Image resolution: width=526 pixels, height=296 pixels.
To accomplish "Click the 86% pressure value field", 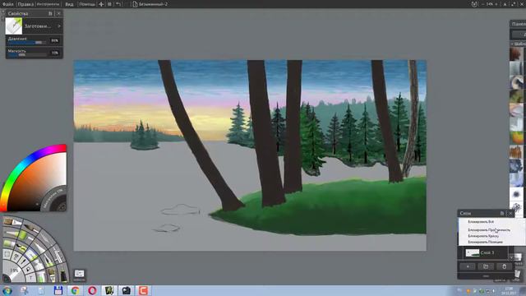I will click(x=55, y=40).
